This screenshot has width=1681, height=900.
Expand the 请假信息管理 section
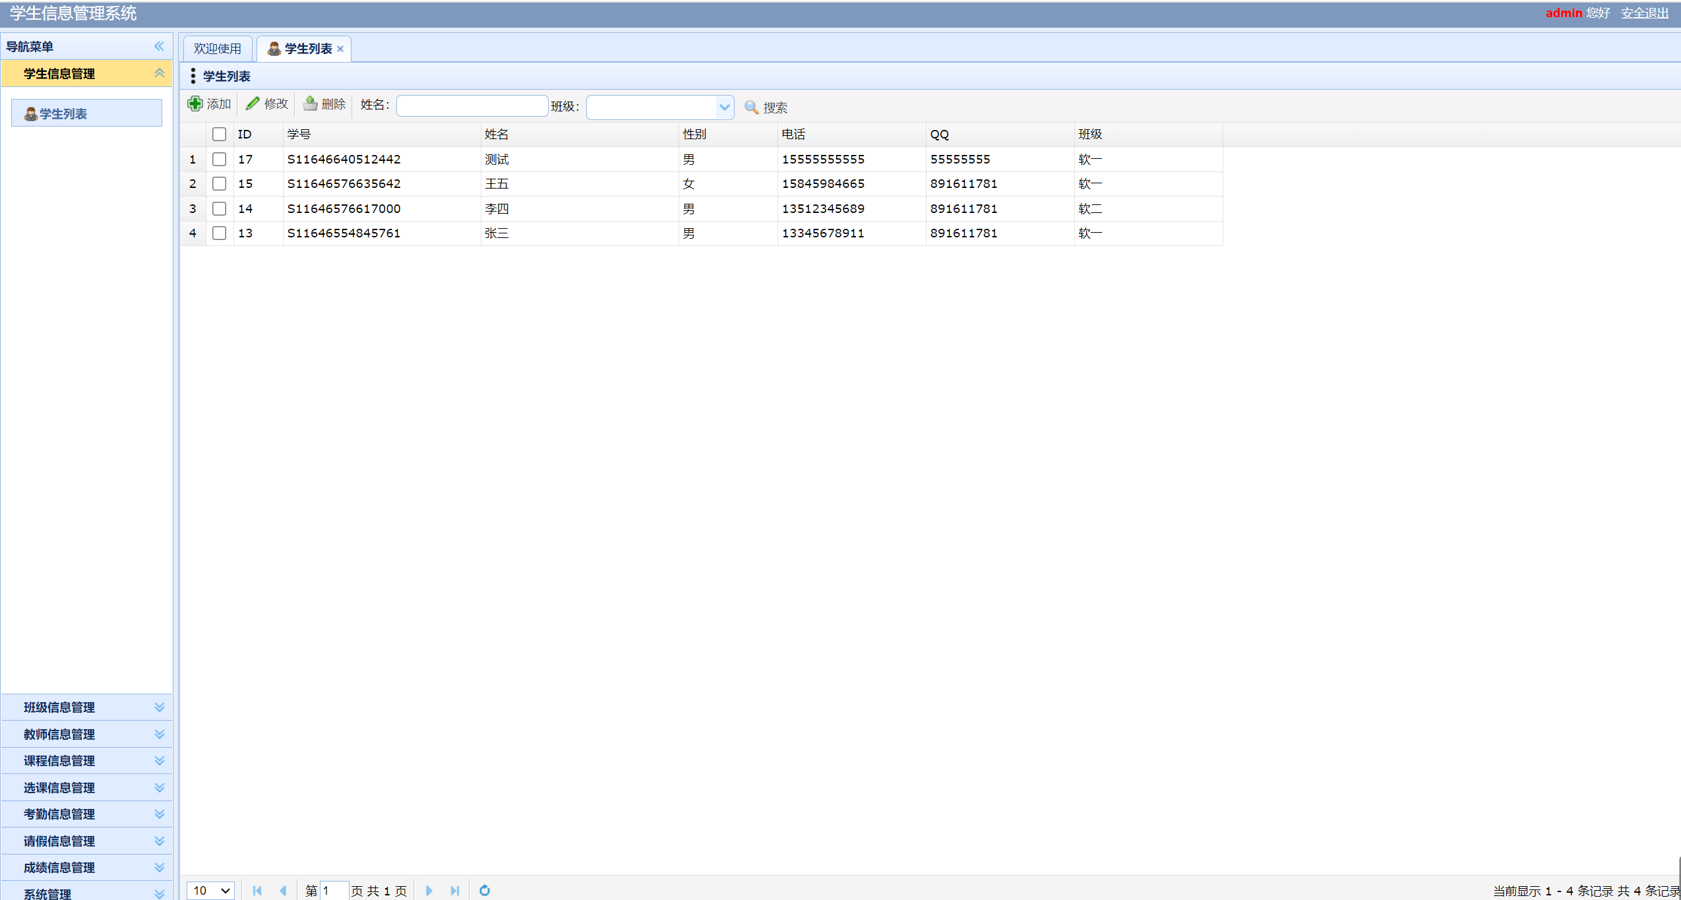(x=159, y=841)
